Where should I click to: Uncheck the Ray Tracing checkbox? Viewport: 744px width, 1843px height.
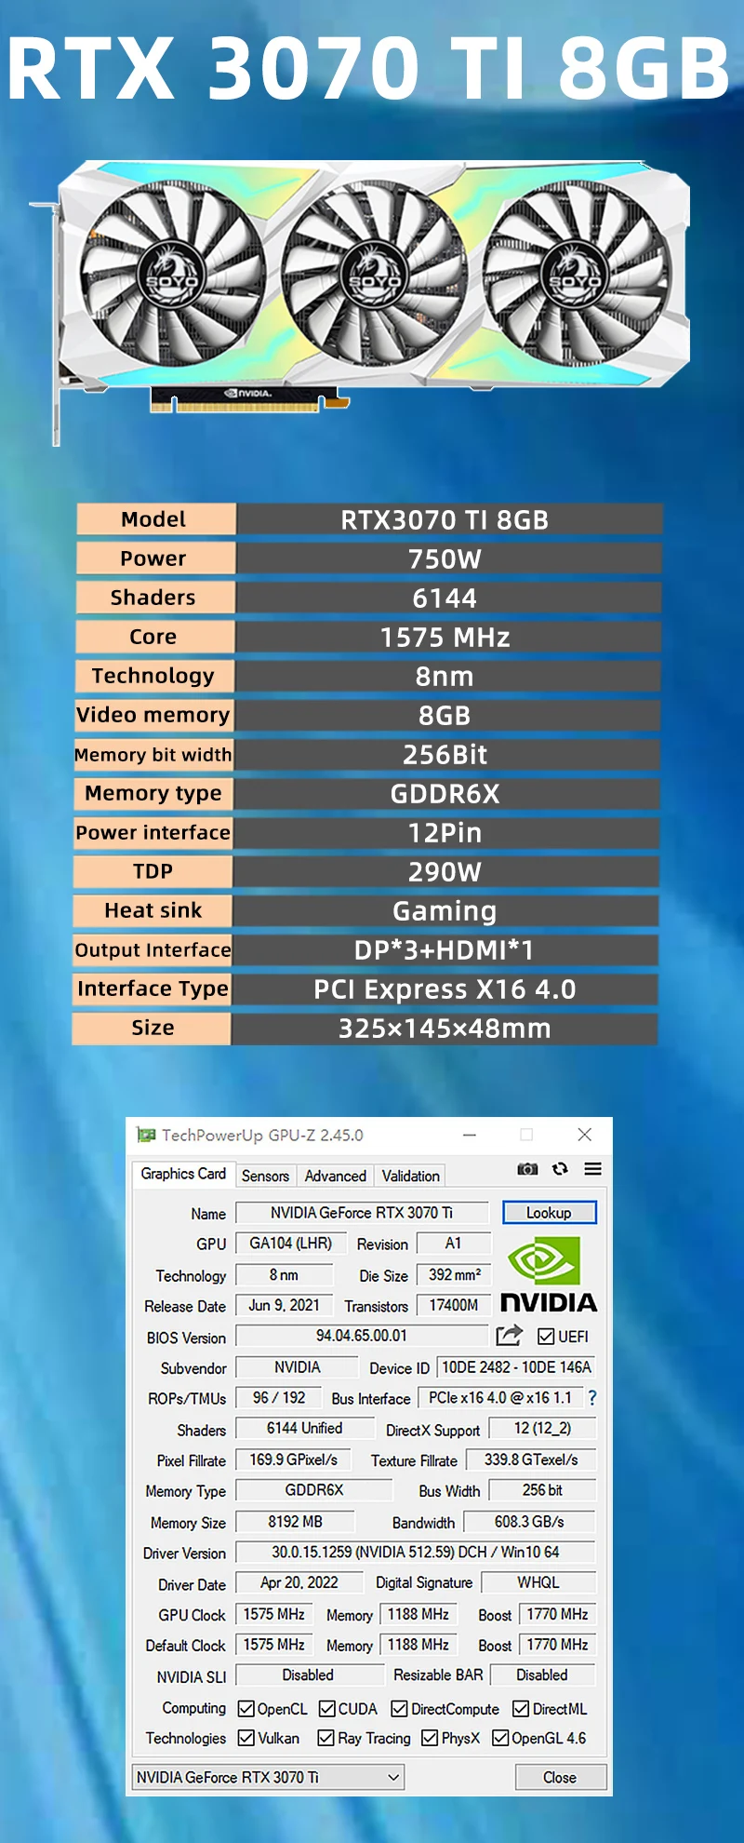point(325,1738)
